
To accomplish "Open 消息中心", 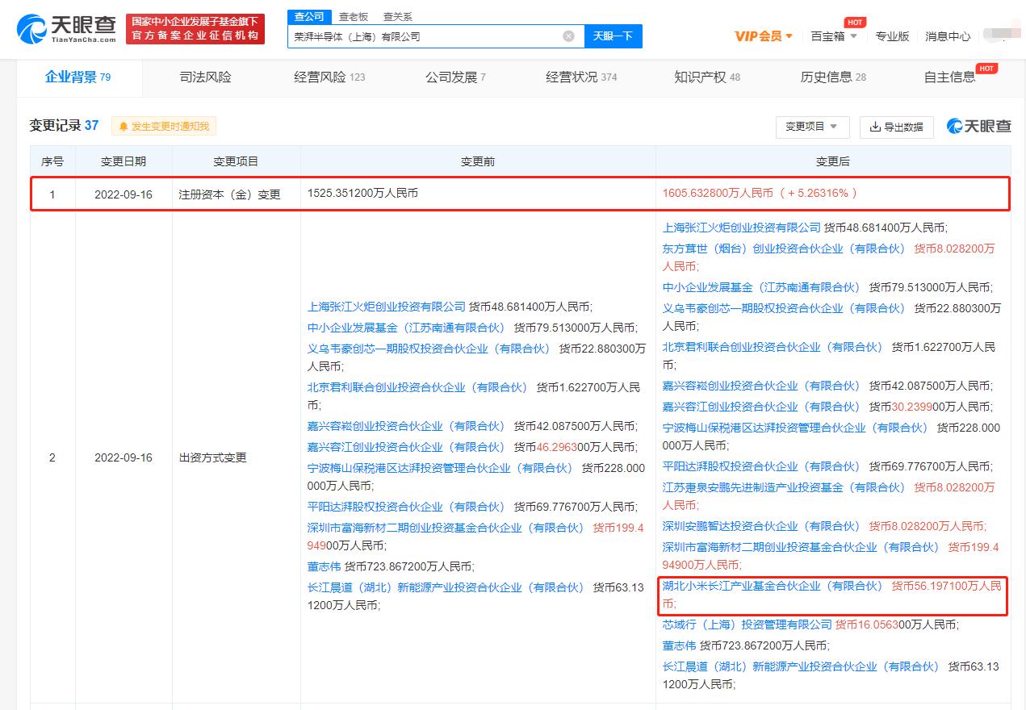I will pos(948,36).
